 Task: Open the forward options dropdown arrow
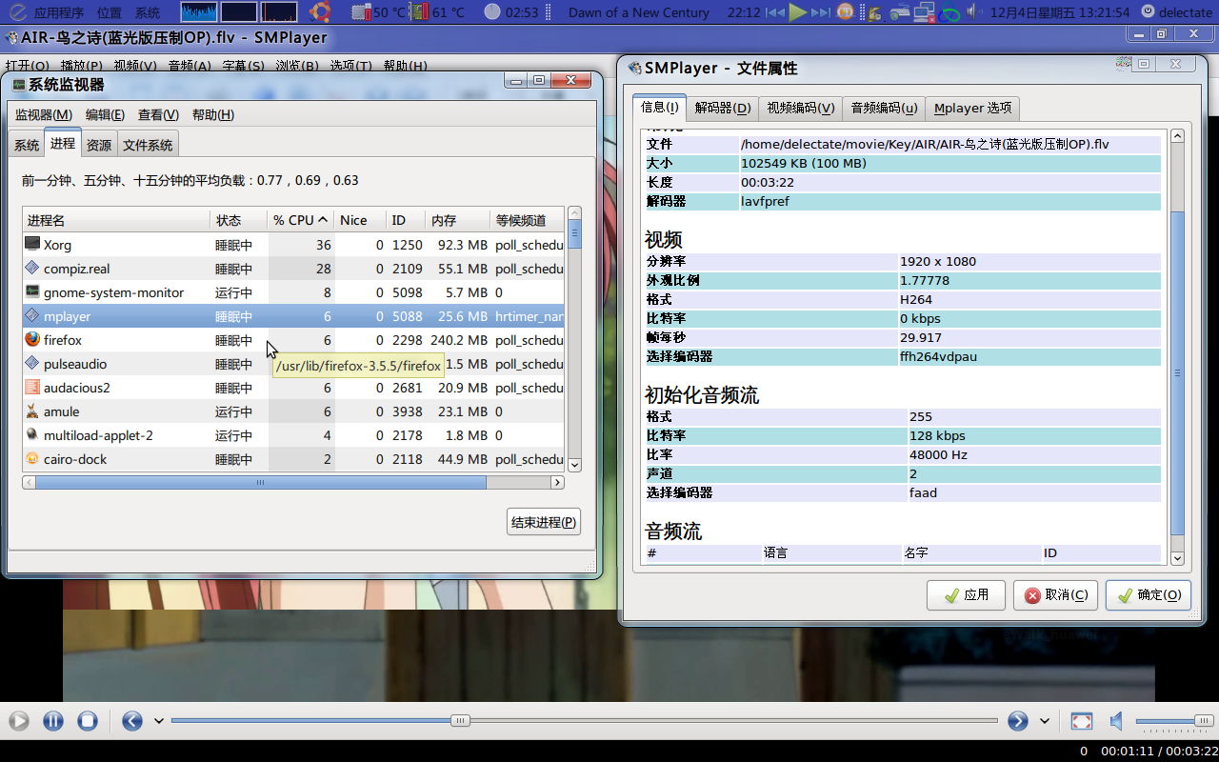(1045, 721)
